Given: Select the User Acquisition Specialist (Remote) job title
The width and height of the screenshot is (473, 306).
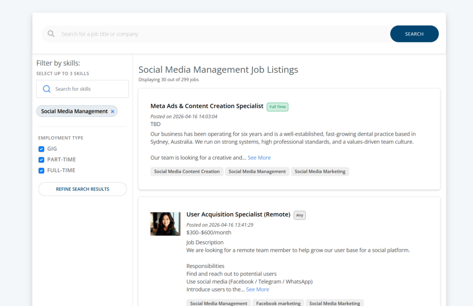Looking at the screenshot, I should [238, 214].
